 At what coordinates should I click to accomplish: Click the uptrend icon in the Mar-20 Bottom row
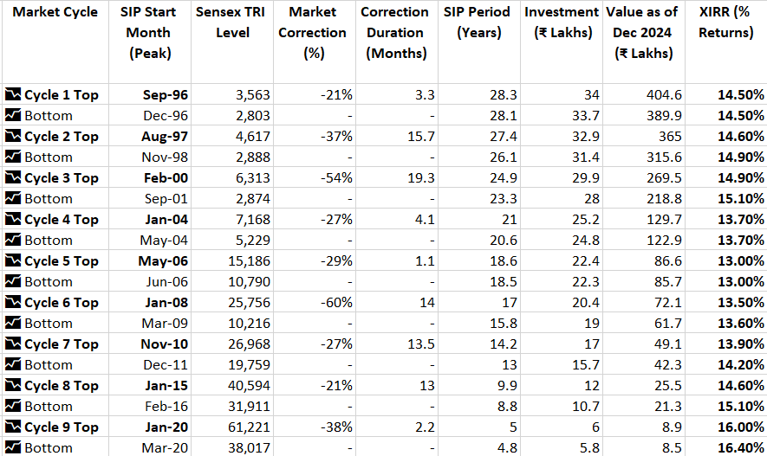[x=13, y=447]
